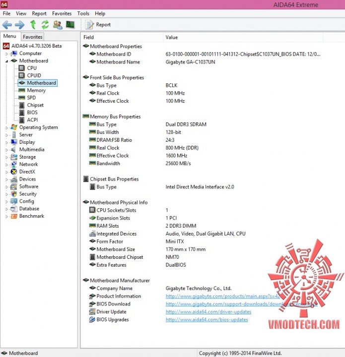Select the DRAM:FSB Ratio row

132,140
